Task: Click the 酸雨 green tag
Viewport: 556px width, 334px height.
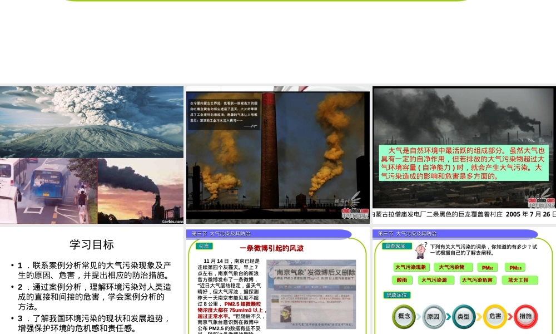Action: (x=402, y=280)
